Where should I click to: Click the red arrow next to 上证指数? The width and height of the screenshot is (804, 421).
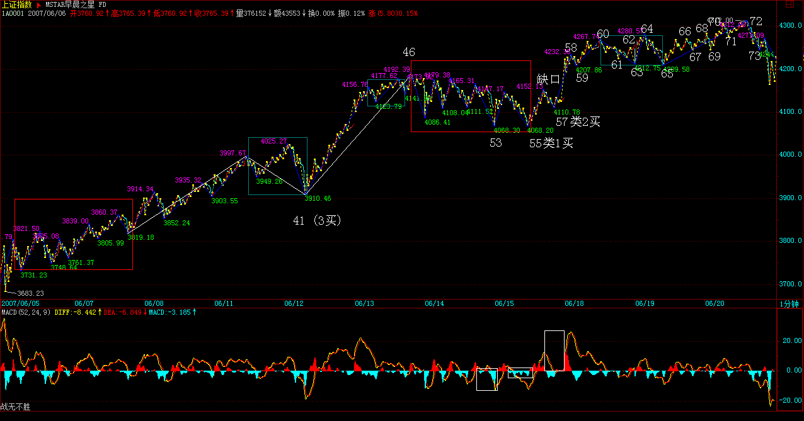(38, 4)
